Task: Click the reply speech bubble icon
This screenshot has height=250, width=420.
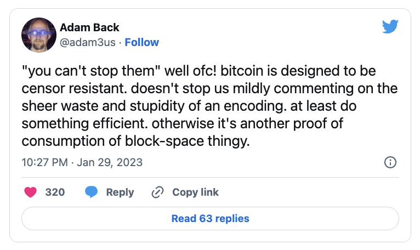Action: (x=92, y=192)
